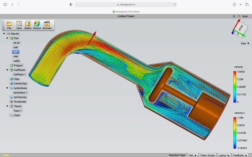Open help via the question mark icon
The width and height of the screenshot is (252, 157).
point(239,16)
